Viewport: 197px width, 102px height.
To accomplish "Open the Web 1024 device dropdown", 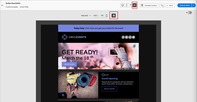I will pos(86,16).
